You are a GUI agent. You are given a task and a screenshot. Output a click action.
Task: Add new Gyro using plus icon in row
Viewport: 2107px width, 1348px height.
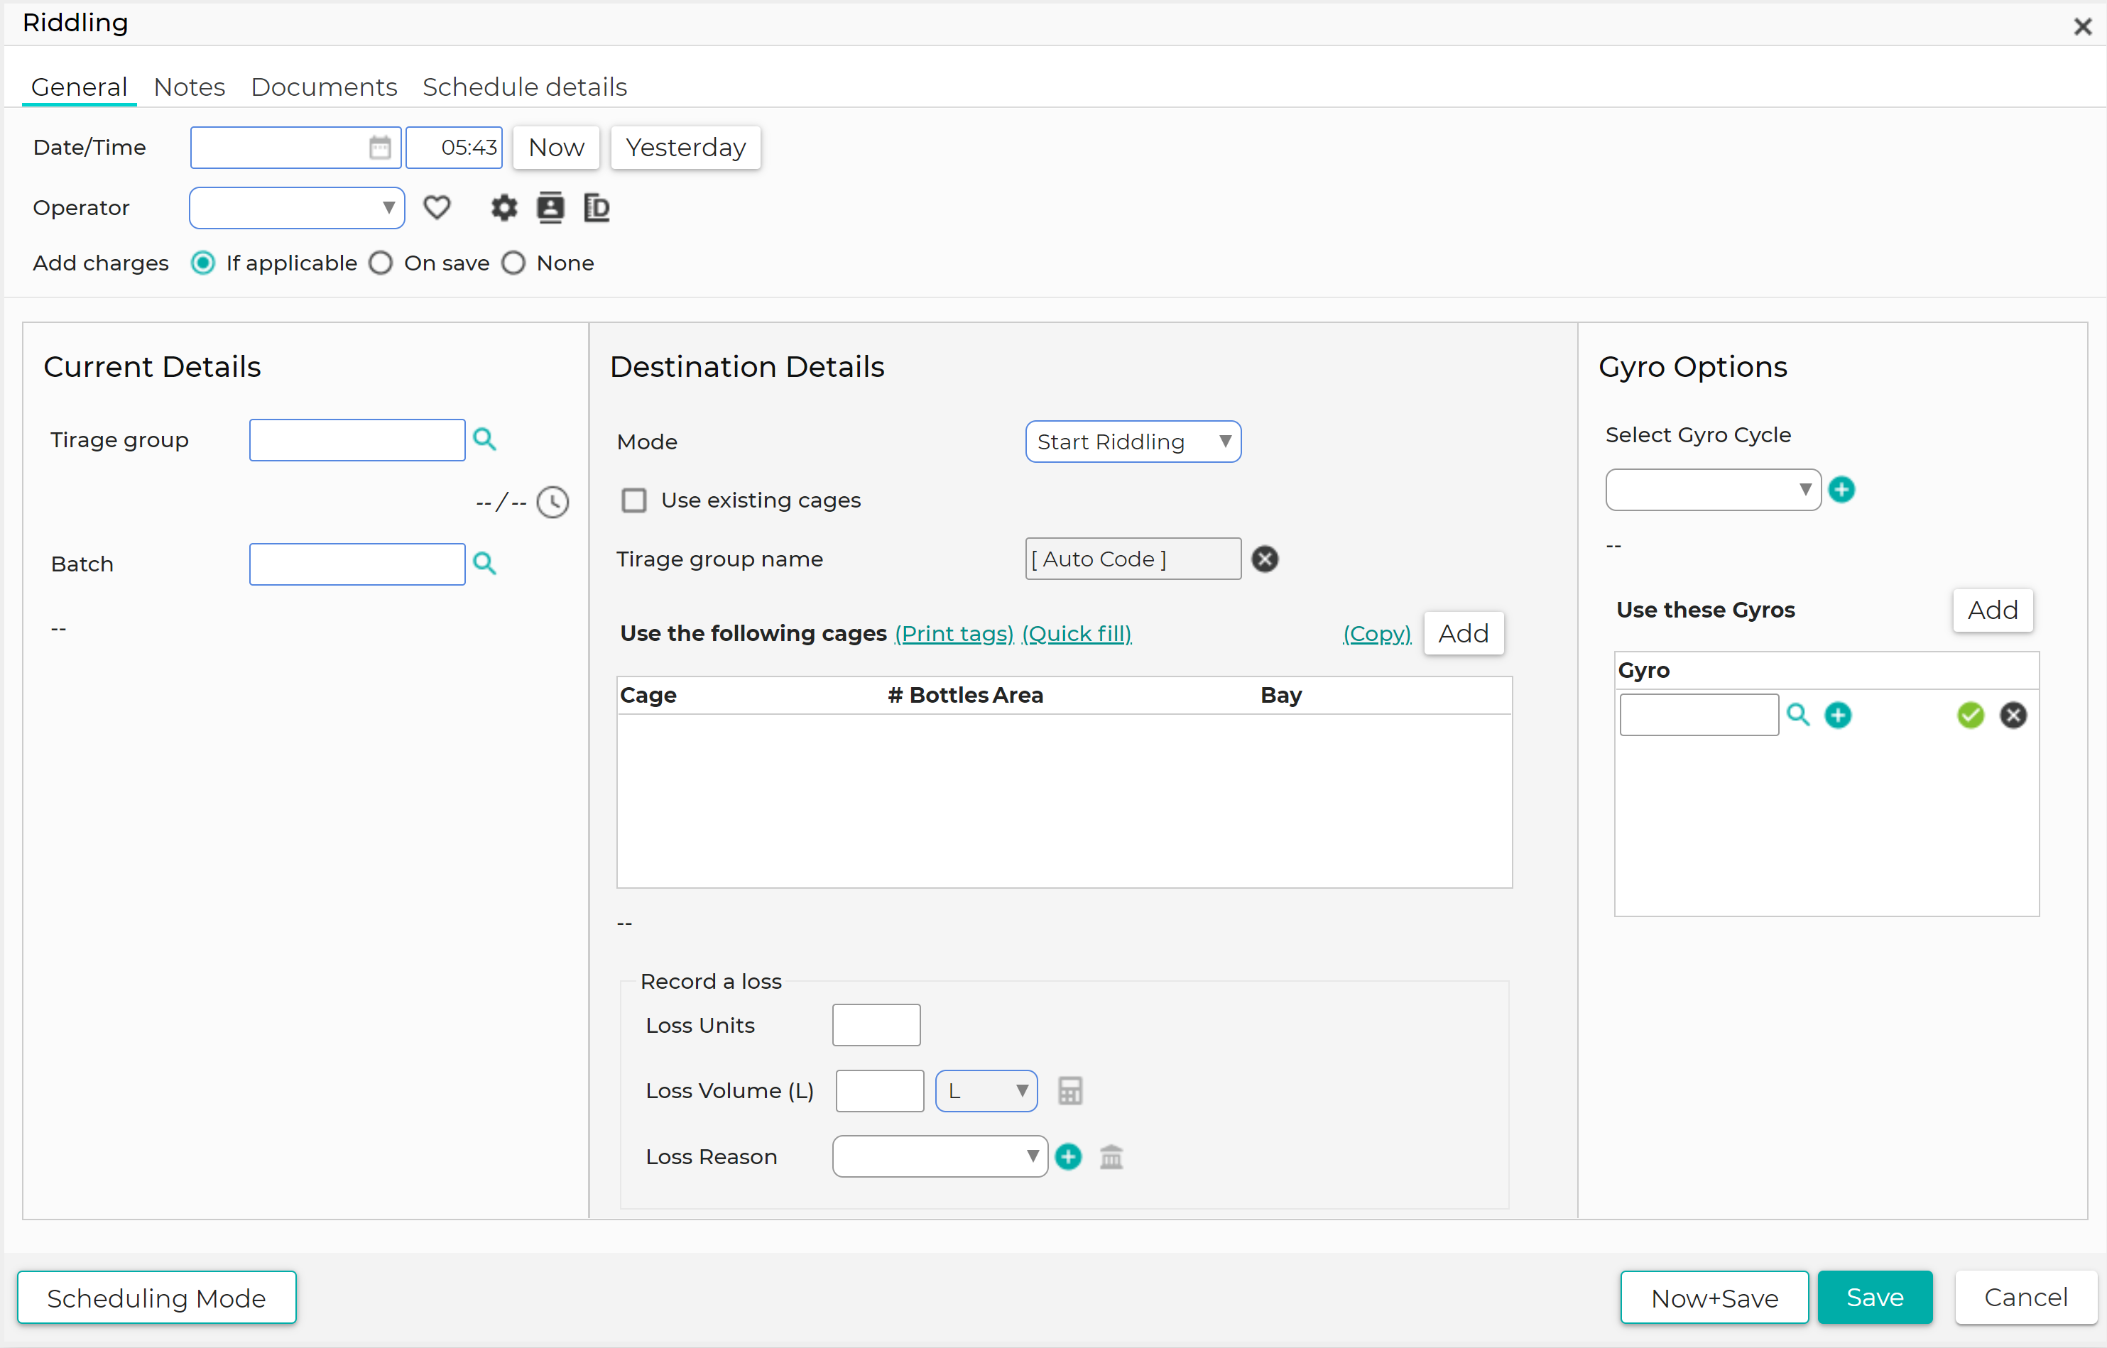click(1838, 715)
